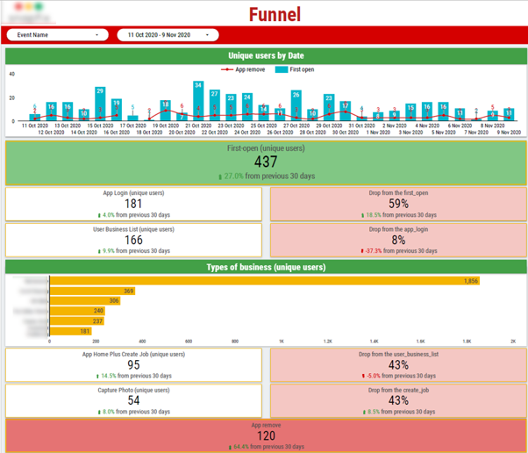Click the 64.4% from previous 30 days text
This screenshot has width=528, height=453.
(x=268, y=447)
